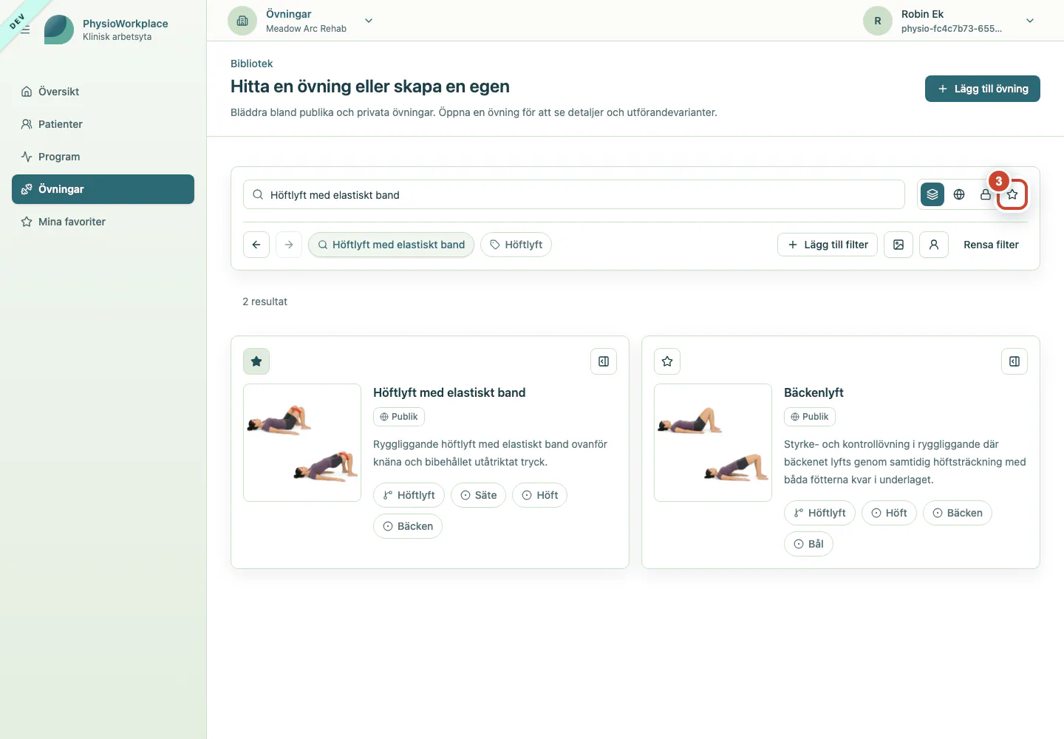
Task: Click the exercise search input field
Action: [x=574, y=194]
